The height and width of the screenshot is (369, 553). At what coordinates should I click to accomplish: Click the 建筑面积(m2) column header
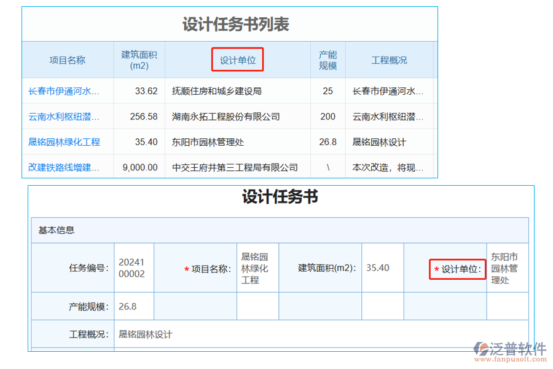pos(139,60)
